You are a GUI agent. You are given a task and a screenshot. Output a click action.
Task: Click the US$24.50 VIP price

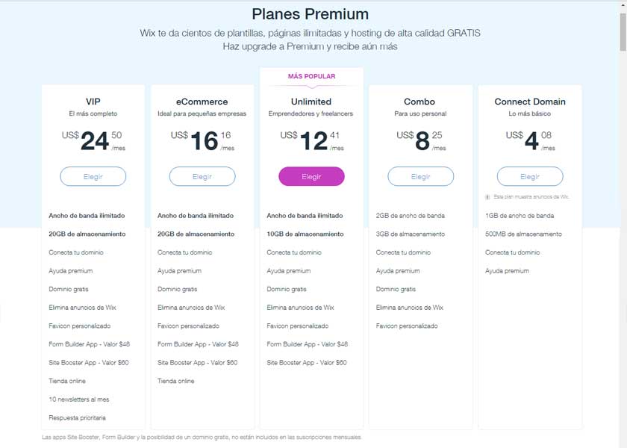pos(95,140)
